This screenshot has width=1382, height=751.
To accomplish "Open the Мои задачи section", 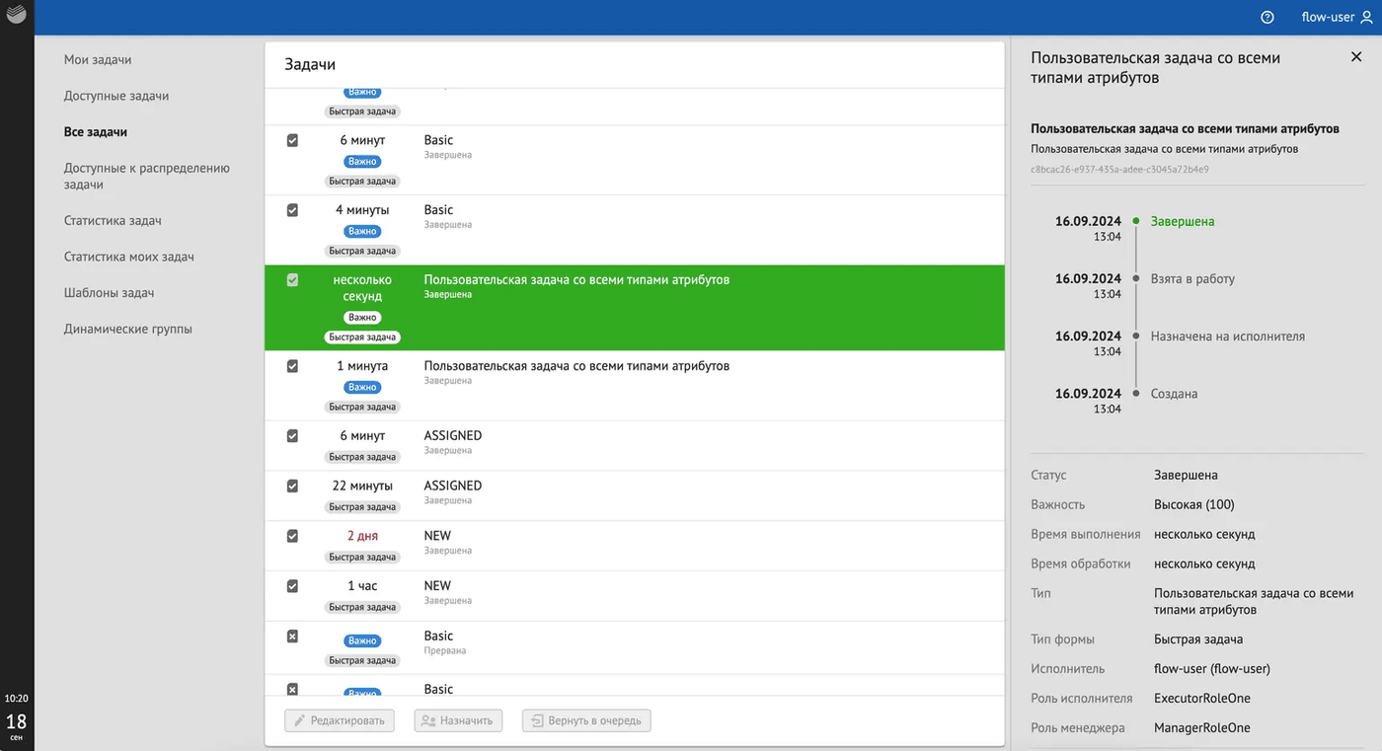I will 98,60.
